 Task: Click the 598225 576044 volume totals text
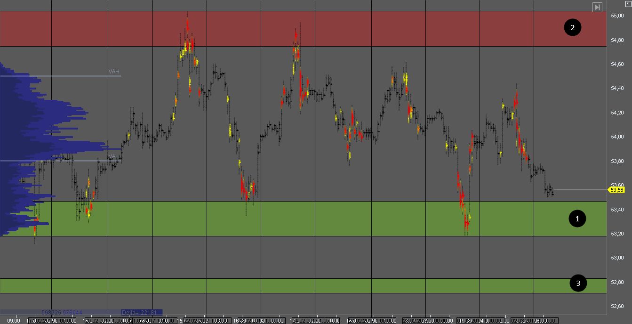click(x=61, y=312)
